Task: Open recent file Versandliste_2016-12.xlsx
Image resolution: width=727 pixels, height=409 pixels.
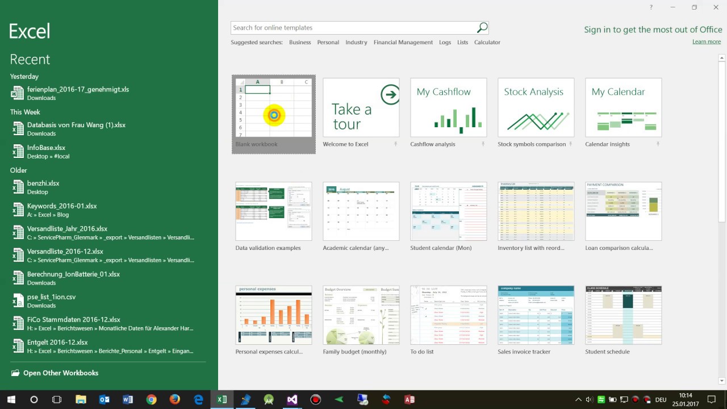Action: pos(108,256)
